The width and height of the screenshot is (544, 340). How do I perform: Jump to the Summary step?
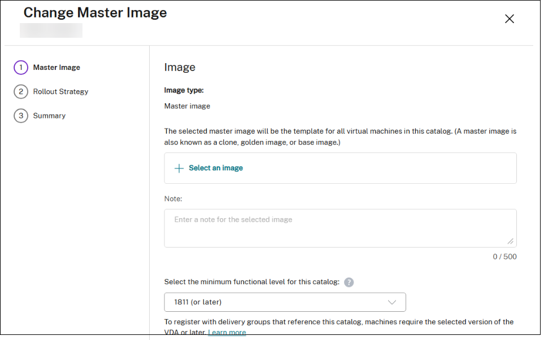tap(49, 116)
